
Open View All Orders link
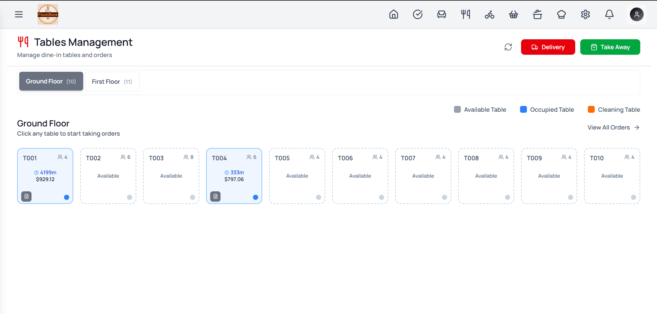point(614,127)
